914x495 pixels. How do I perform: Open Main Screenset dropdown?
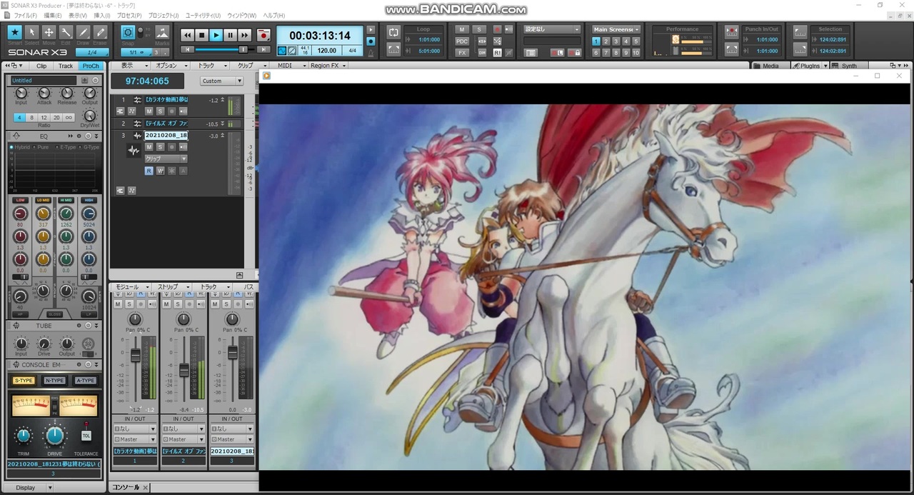coord(616,29)
